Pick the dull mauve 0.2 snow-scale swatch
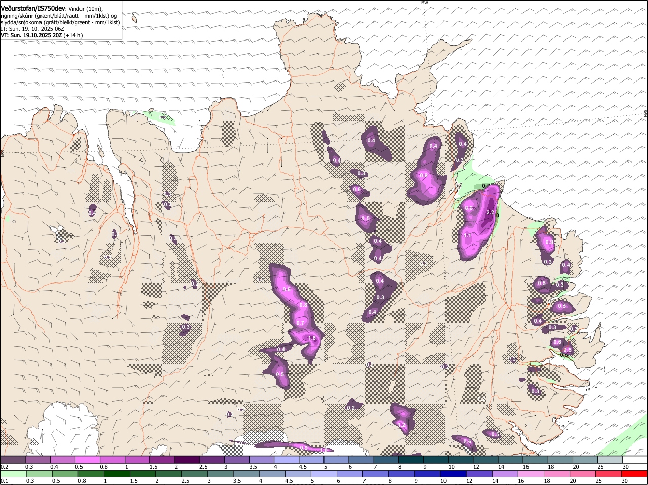 [13, 460]
